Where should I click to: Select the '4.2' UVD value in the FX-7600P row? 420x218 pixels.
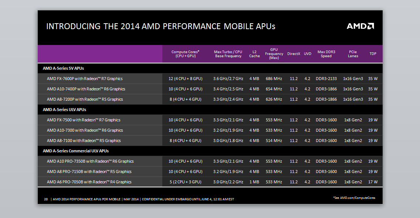click(x=307, y=79)
